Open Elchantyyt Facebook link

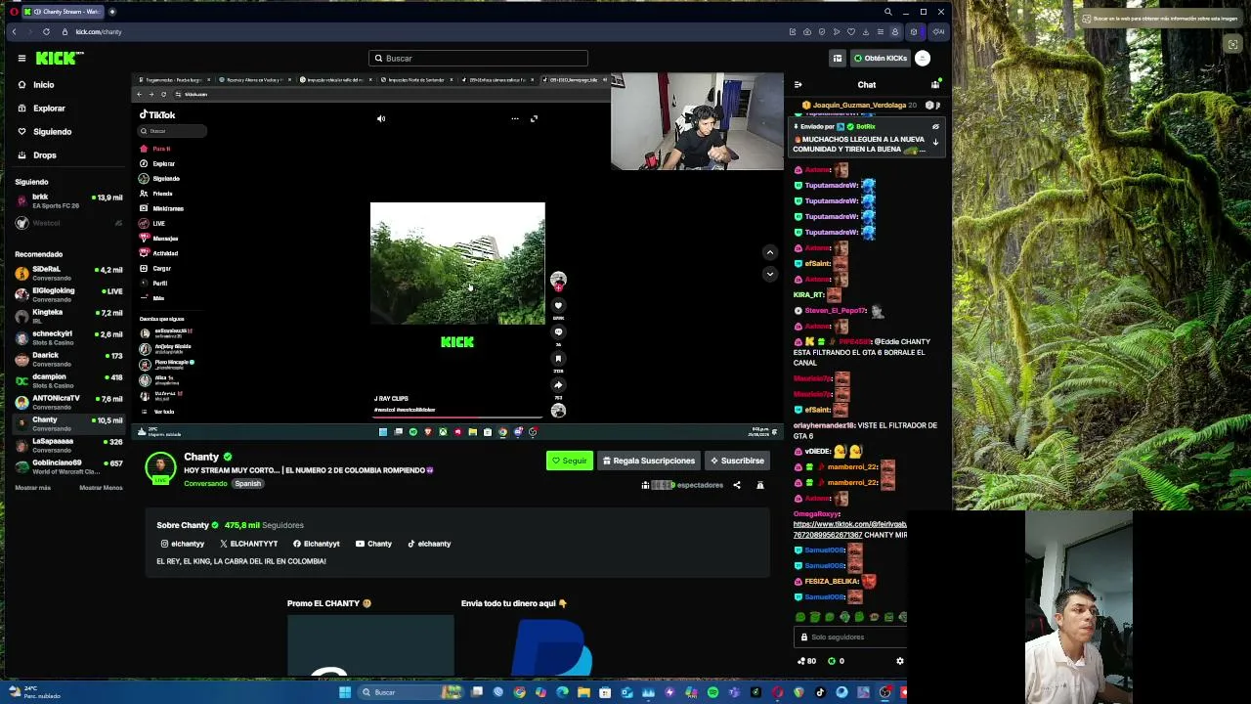tap(317, 544)
